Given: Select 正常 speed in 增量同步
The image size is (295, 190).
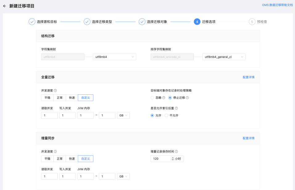Looking at the screenshot, I should point(60,159).
